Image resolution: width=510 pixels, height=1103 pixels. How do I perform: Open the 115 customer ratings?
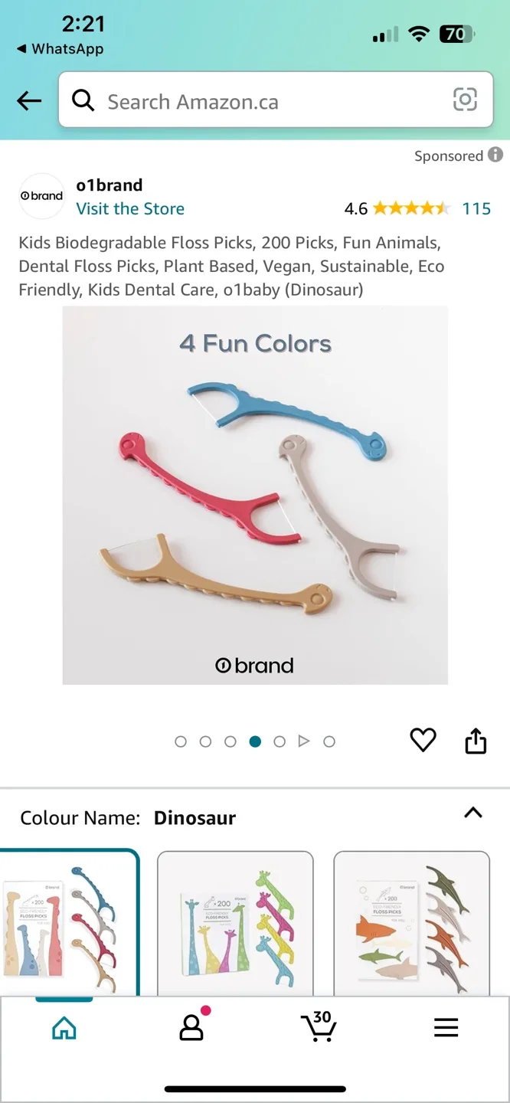point(477,208)
